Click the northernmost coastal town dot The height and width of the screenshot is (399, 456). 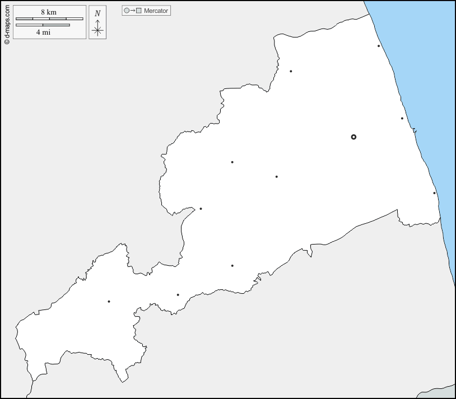point(379,46)
